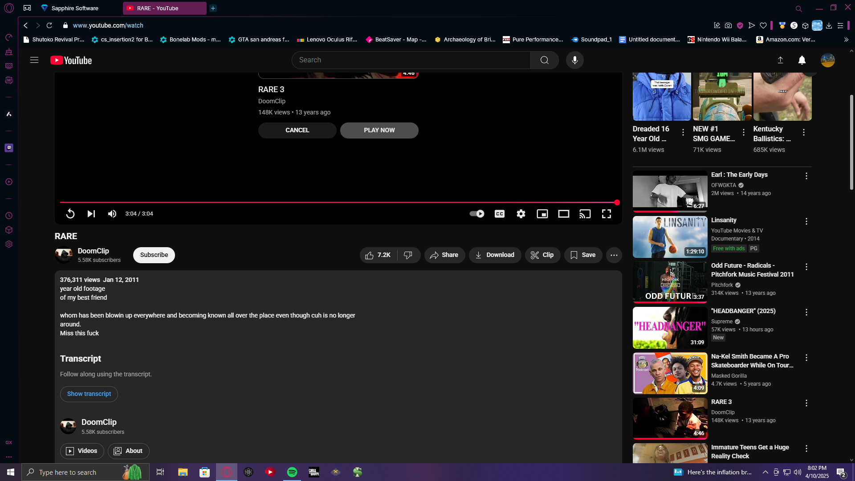Screen dimensions: 855x481
Task: Open more actions menu beside Save
Action: [x=614, y=255]
